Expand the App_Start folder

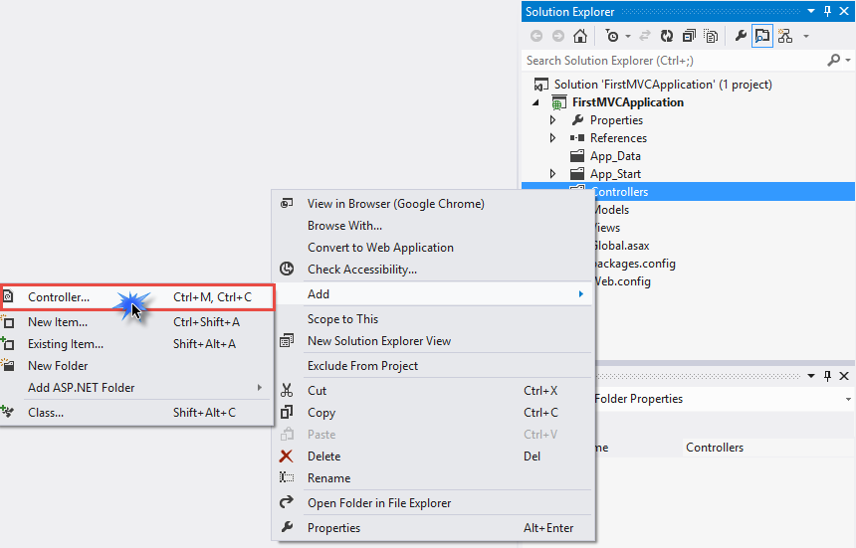[553, 174]
